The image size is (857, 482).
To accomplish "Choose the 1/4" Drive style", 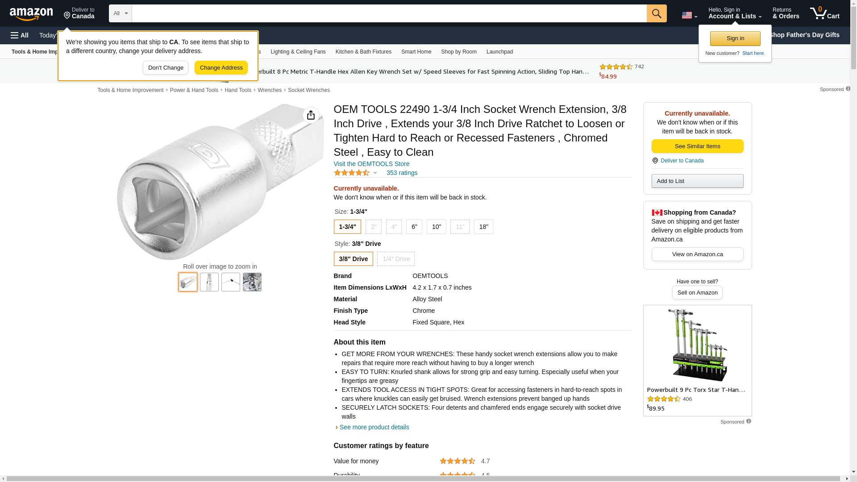I will click(x=395, y=259).
